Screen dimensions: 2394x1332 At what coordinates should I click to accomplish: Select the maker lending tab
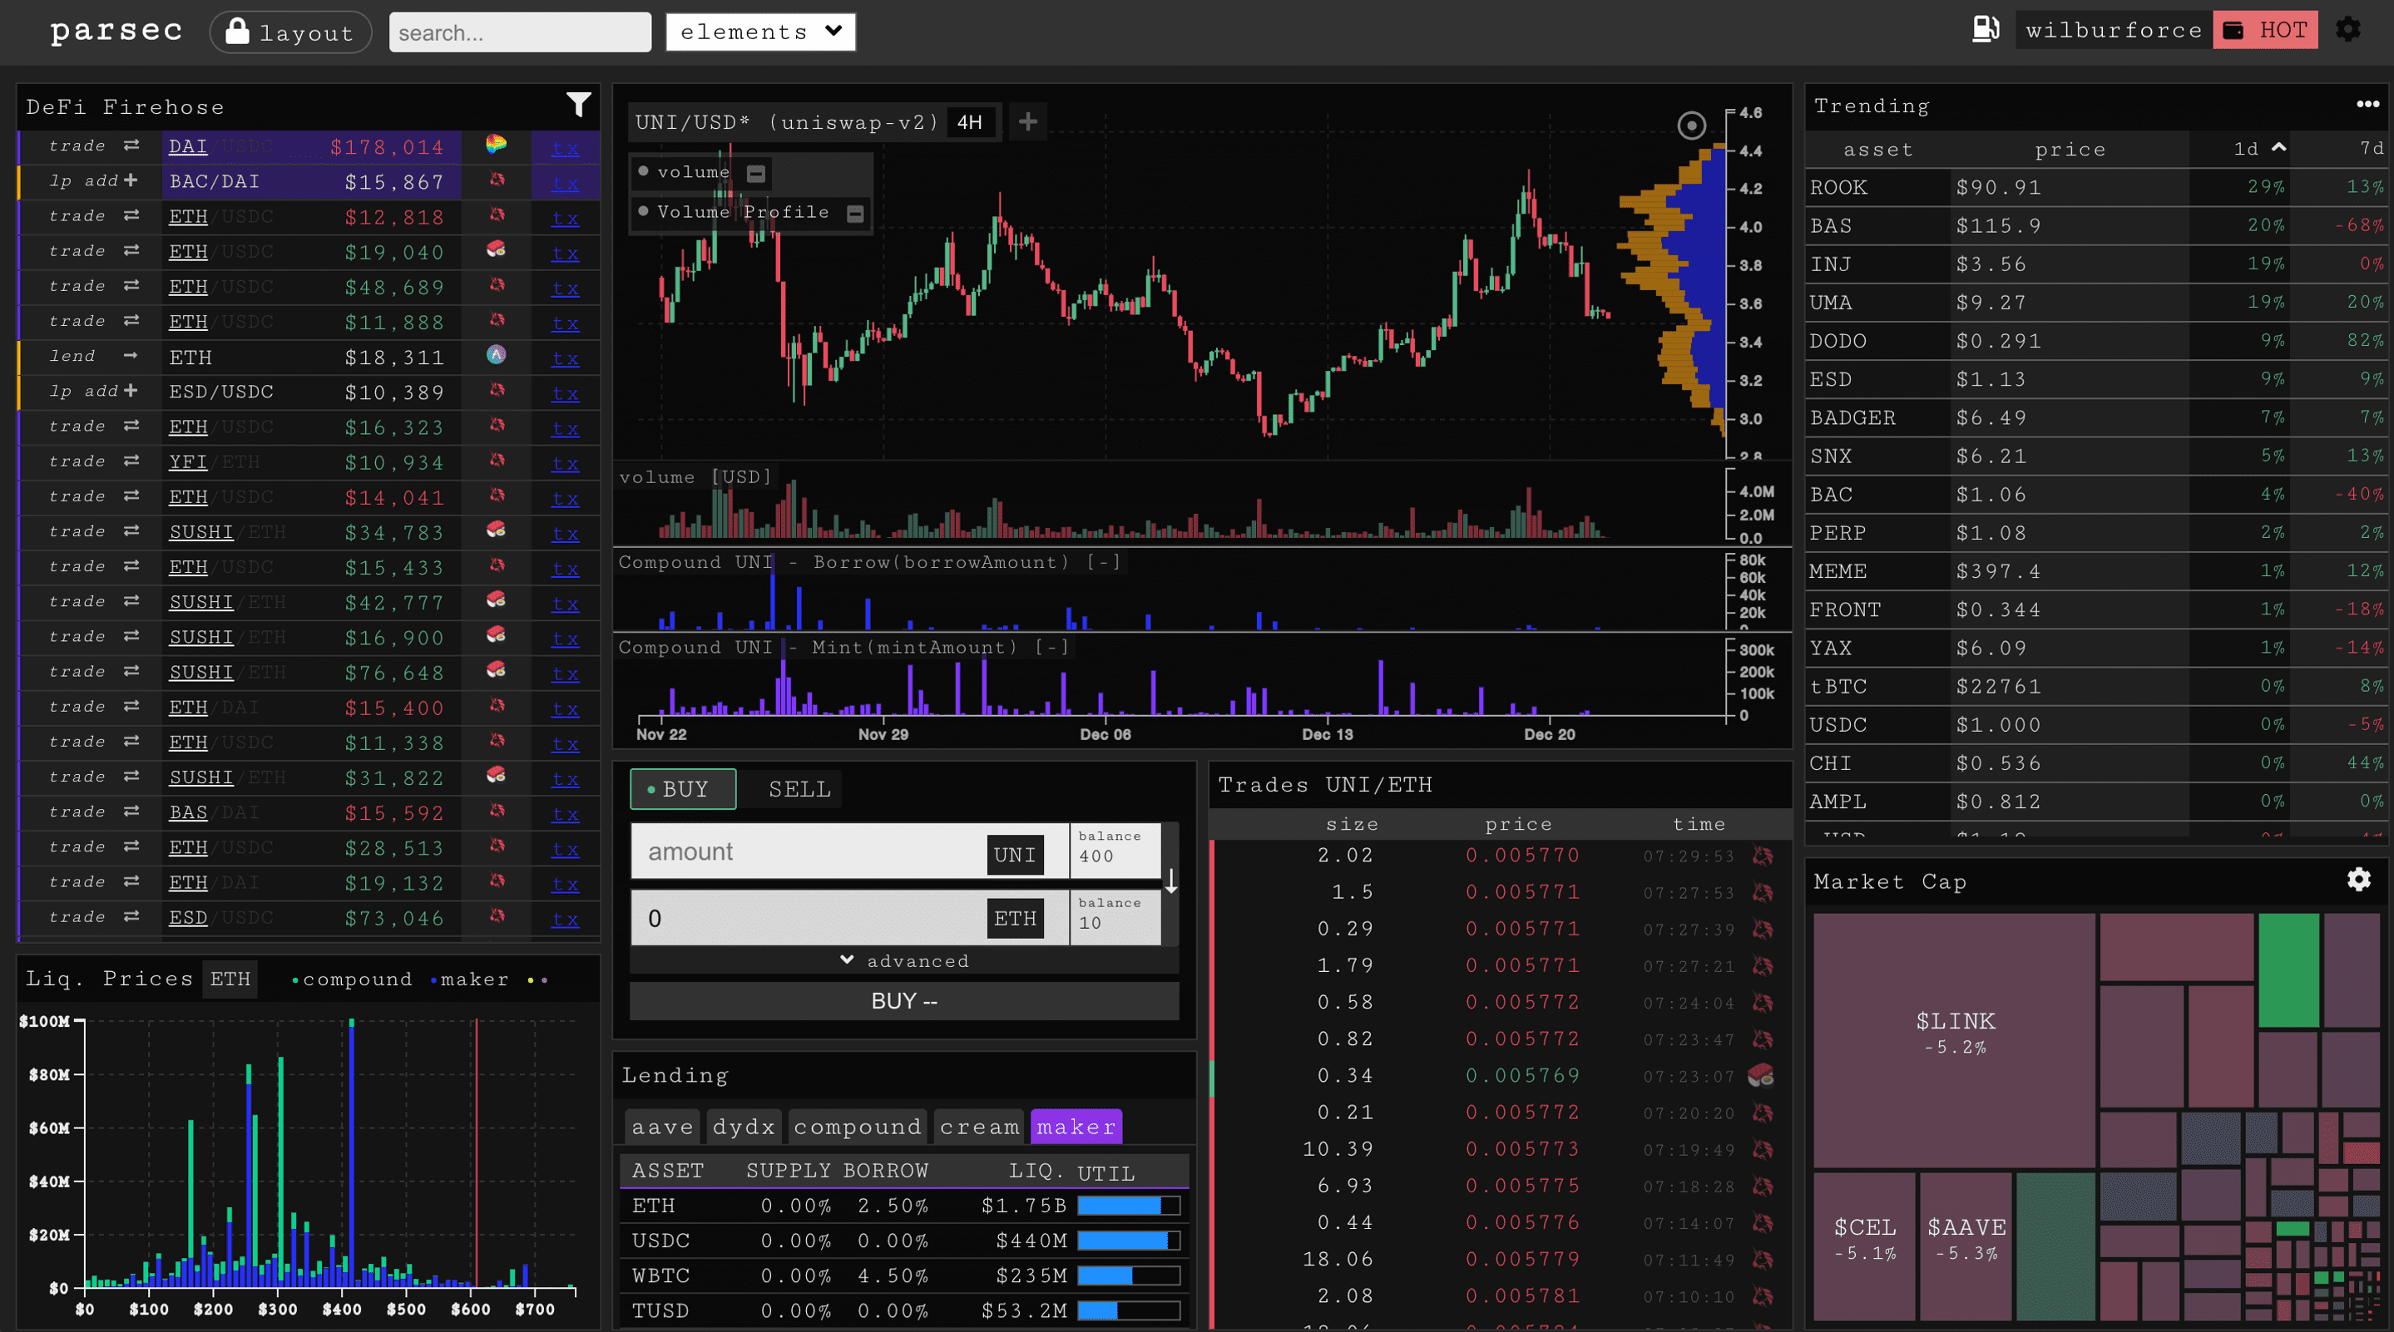coord(1076,1127)
